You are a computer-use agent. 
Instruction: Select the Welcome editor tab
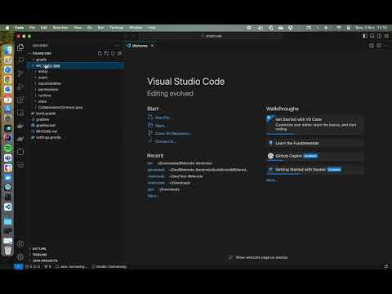(x=140, y=46)
